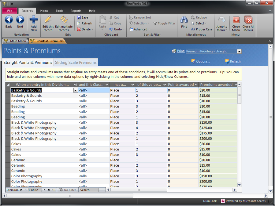Viewport: 275px width, 206px height.
Task: Click the Close All Menus icon
Action: [248, 20]
